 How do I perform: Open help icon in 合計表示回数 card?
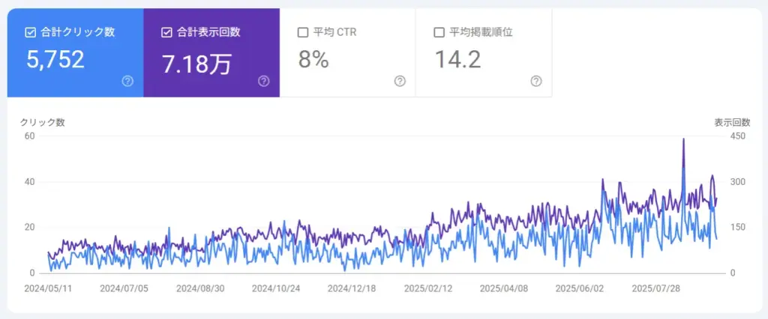point(264,81)
